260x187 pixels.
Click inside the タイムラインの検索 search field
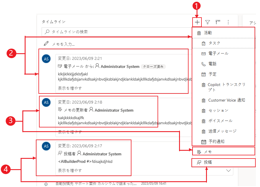pos(86,32)
